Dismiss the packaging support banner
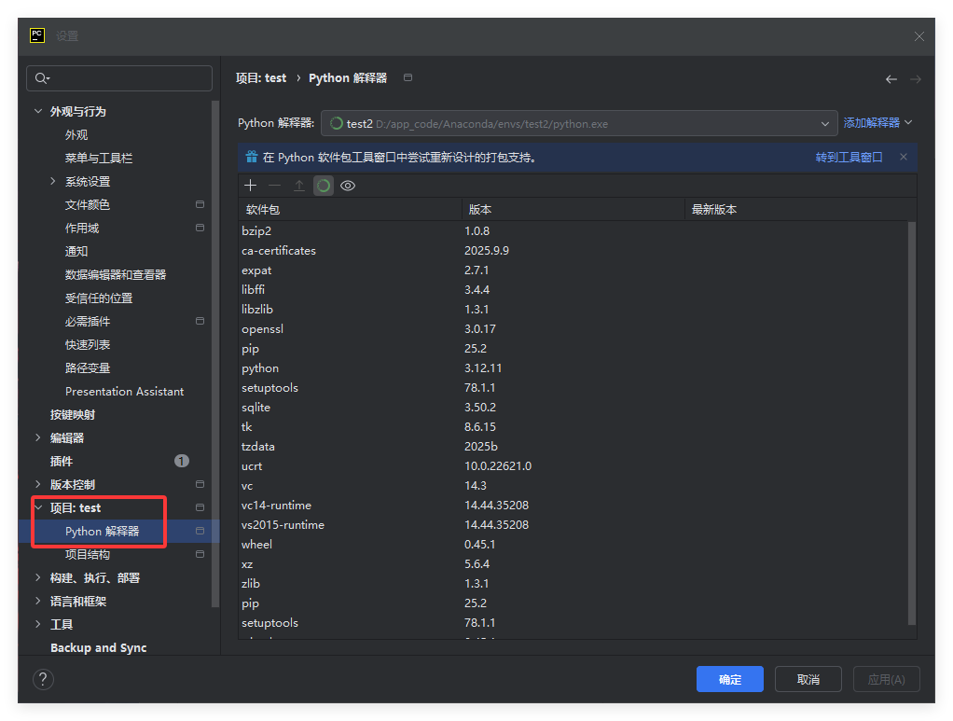Image resolution: width=953 pixels, height=721 pixels. click(x=904, y=157)
